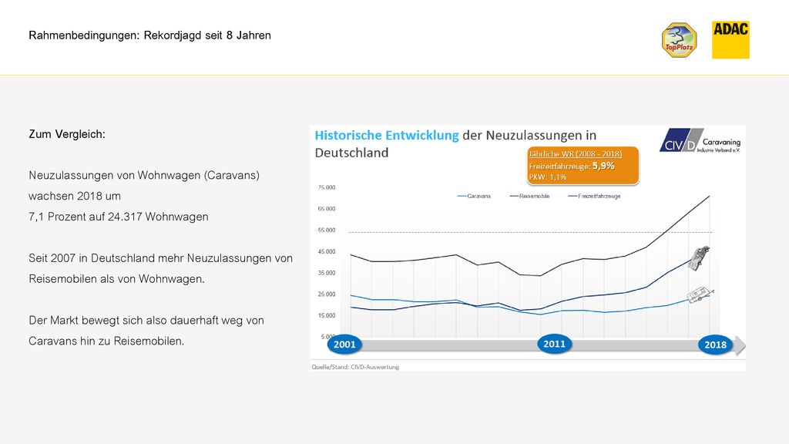The height and width of the screenshot is (444, 789).
Task: Click the 35.000 y-axis label
Action: tap(327, 274)
